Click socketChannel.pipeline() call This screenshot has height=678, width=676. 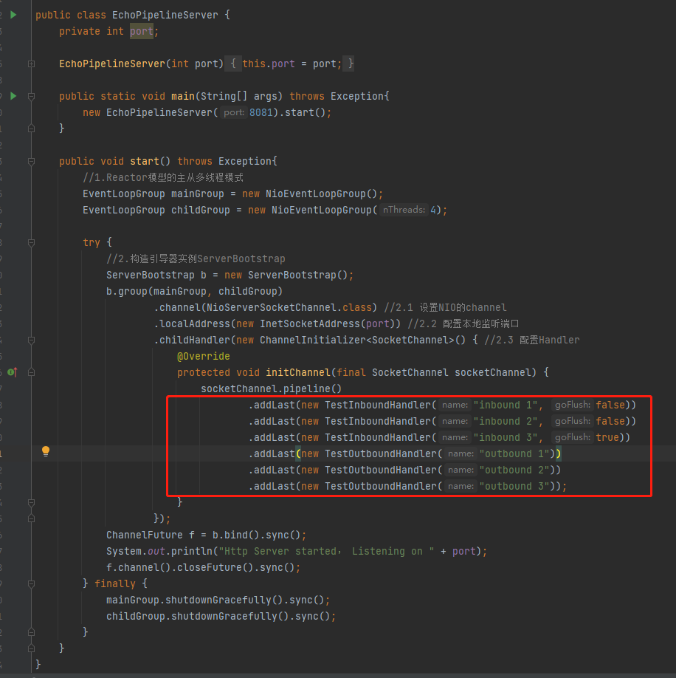(x=272, y=388)
